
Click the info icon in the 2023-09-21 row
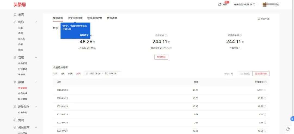click(x=265, y=131)
